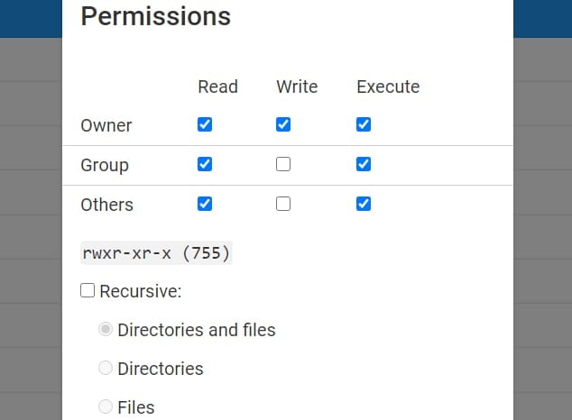
Task: Click the Group row label
Action: pos(105,165)
